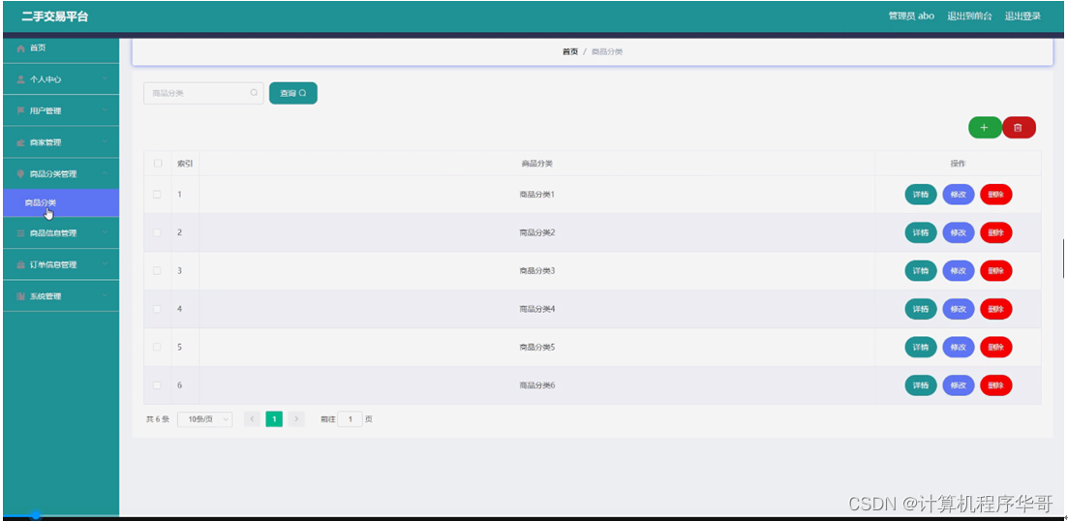This screenshot has height=522, width=1068.
Task: Click 删除 for row 商品分类4
Action: (x=995, y=309)
